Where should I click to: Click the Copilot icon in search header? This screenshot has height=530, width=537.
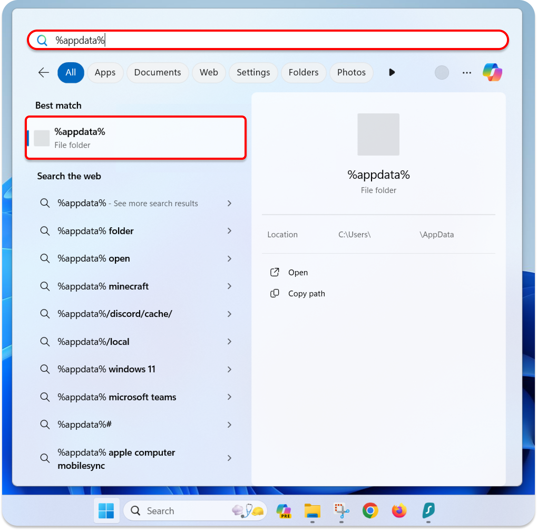tap(492, 72)
